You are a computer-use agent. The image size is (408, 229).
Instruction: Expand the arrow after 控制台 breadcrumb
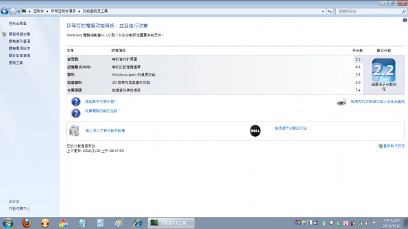(47, 11)
